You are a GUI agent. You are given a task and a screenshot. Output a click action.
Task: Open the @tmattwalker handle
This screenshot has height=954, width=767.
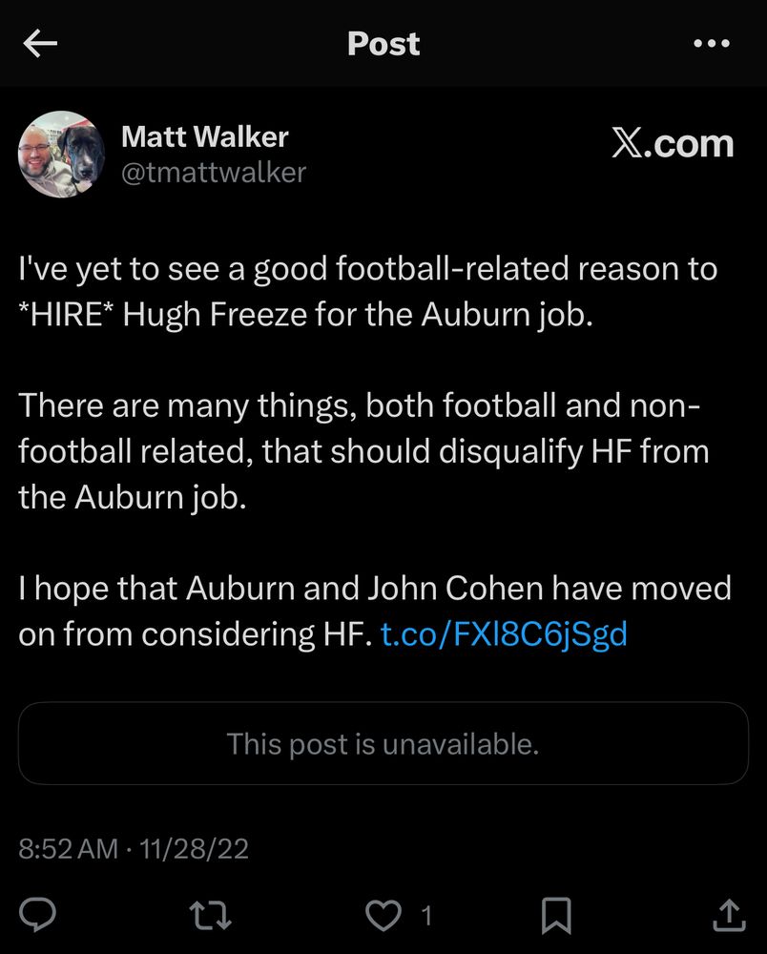point(214,173)
